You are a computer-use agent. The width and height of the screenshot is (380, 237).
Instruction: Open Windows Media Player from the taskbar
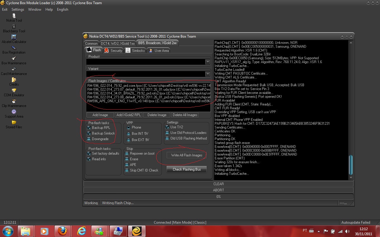[x=44, y=231]
